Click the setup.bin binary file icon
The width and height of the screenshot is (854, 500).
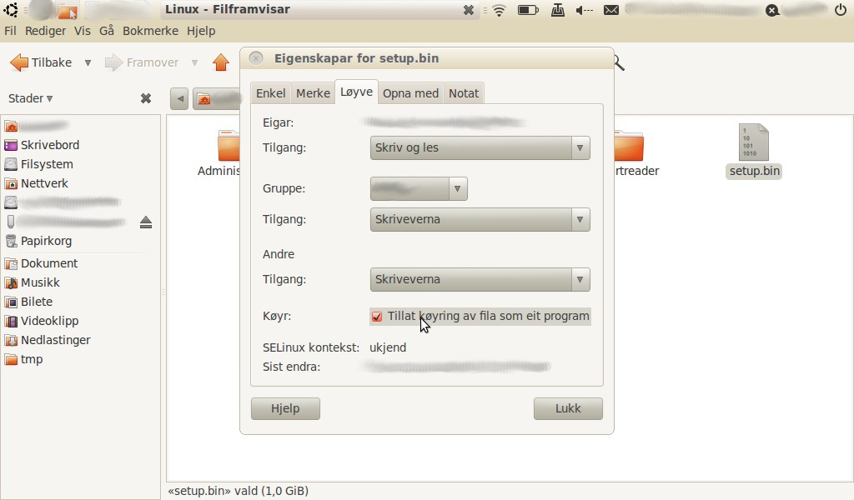(754, 142)
